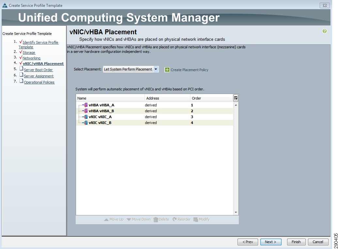Click the vNIC_B adapter icon

[85, 123]
